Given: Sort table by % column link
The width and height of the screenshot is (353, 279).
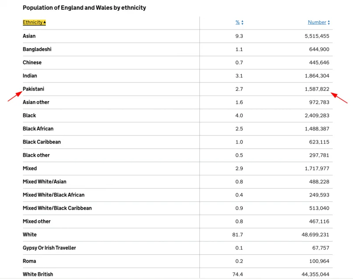Looking at the screenshot, I should pos(237,23).
